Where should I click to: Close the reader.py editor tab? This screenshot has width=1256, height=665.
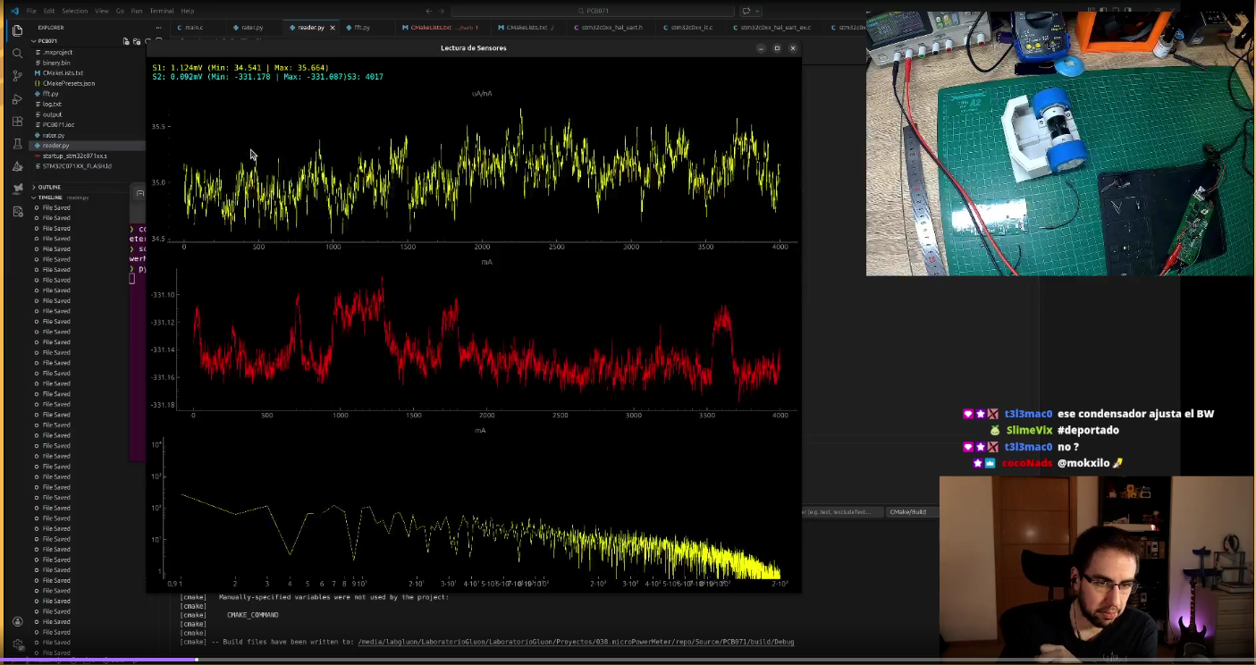tap(333, 28)
